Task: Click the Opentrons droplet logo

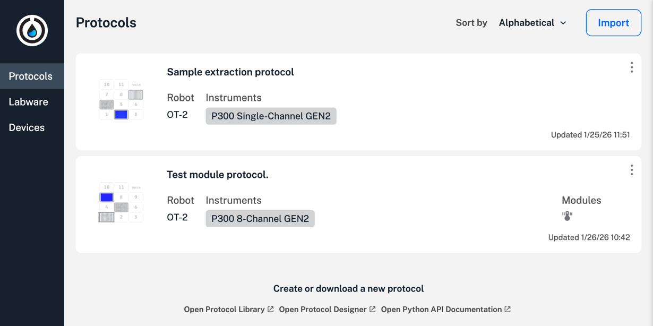Action: click(x=32, y=31)
